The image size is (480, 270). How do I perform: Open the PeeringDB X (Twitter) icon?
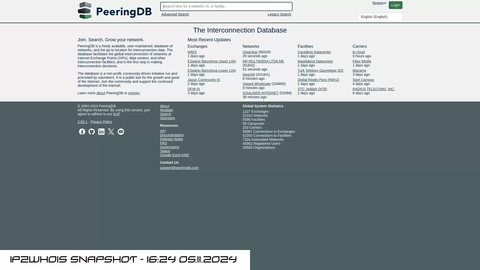[x=111, y=132]
